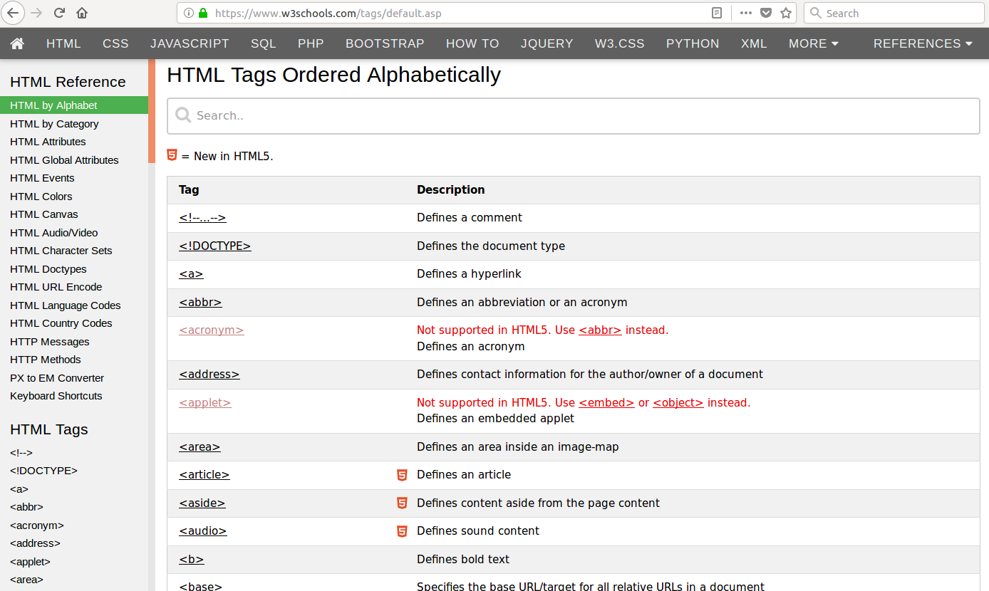This screenshot has width=989, height=591.
Task: Click the W3Schools home icon in navbar
Action: 17,43
